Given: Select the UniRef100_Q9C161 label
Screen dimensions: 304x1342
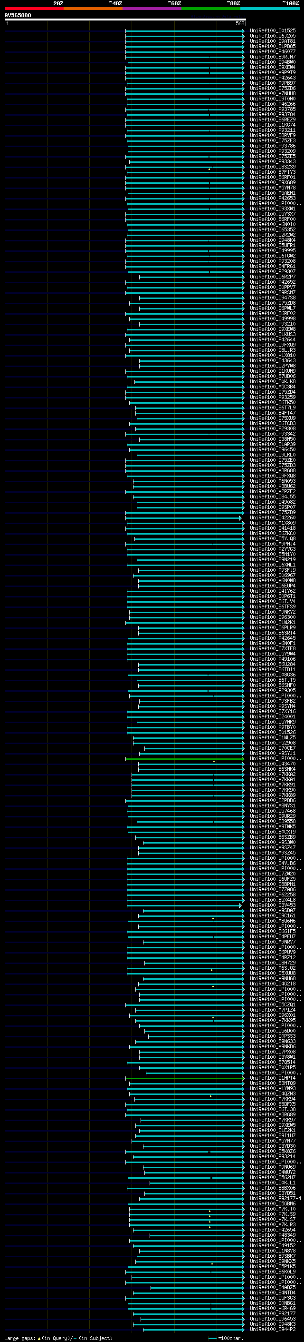Looking at the screenshot, I should point(273,916).
